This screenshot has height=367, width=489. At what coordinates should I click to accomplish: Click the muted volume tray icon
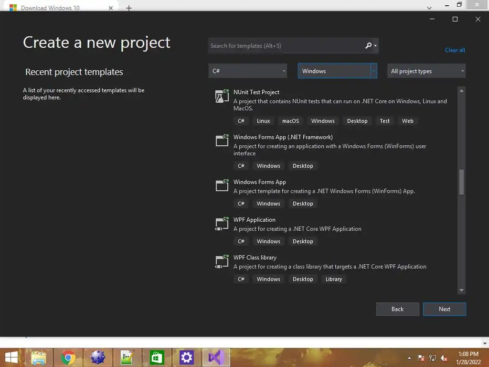coord(444,358)
